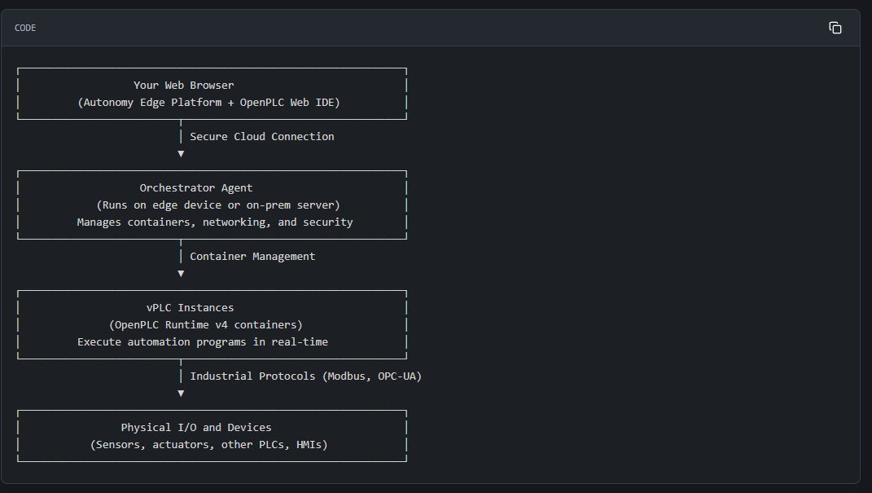Click the 'Secure Cloud Connection' label
This screenshot has height=493, width=872.
coord(261,137)
